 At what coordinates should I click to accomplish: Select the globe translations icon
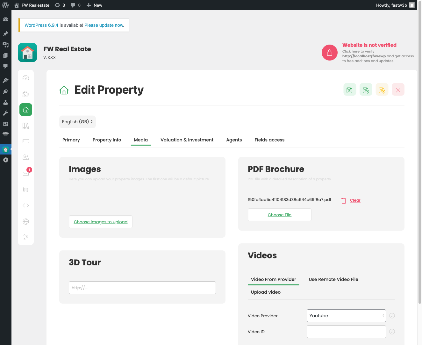pos(25,221)
